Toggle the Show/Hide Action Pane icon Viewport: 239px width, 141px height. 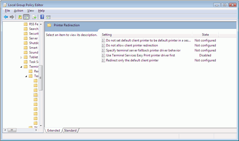[x=49, y=17]
